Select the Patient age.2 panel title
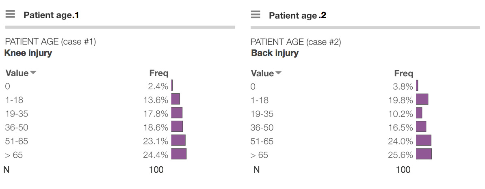 (x=297, y=15)
